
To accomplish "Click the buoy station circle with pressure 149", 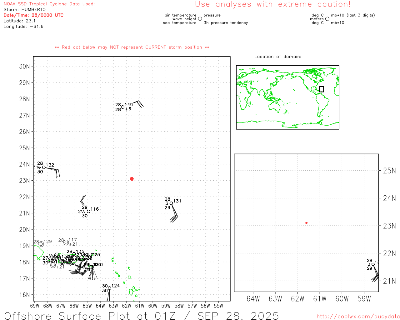I will [123, 107].
